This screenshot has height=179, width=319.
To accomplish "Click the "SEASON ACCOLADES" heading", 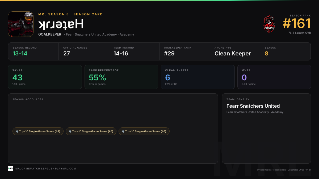I will click(28, 99).
